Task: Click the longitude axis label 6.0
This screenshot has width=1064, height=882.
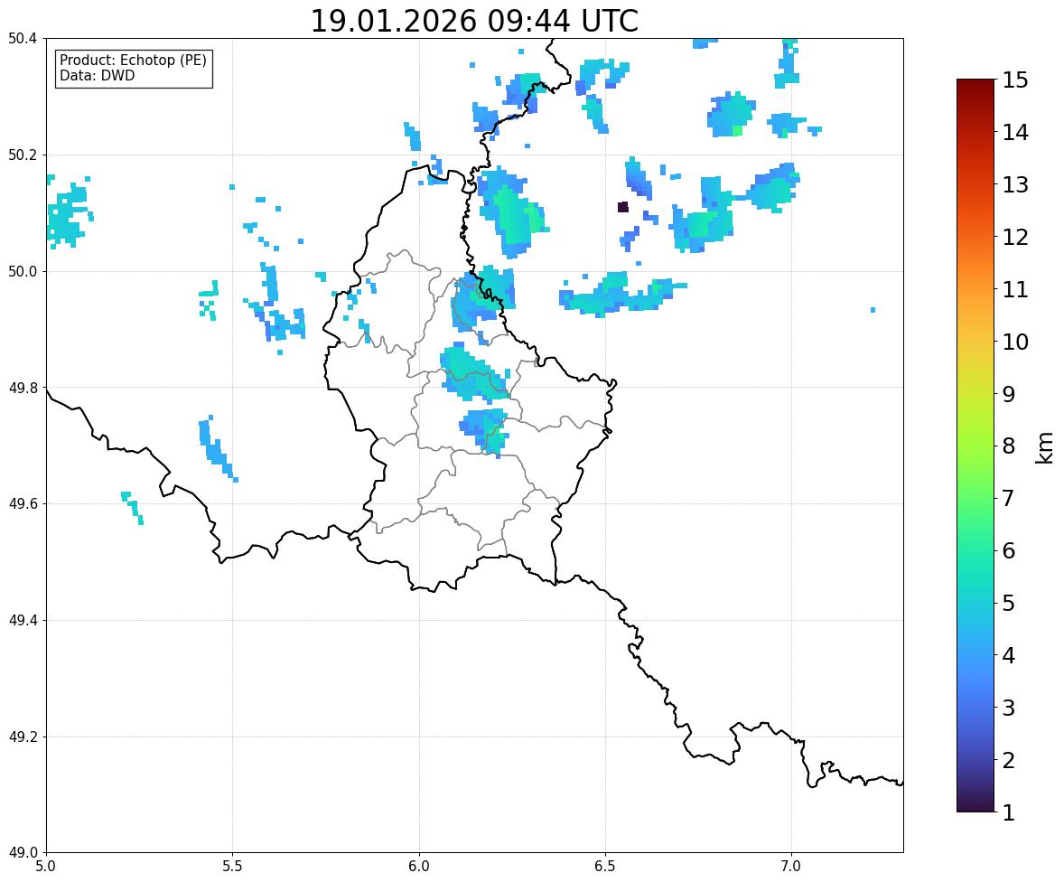Action: coord(419,867)
